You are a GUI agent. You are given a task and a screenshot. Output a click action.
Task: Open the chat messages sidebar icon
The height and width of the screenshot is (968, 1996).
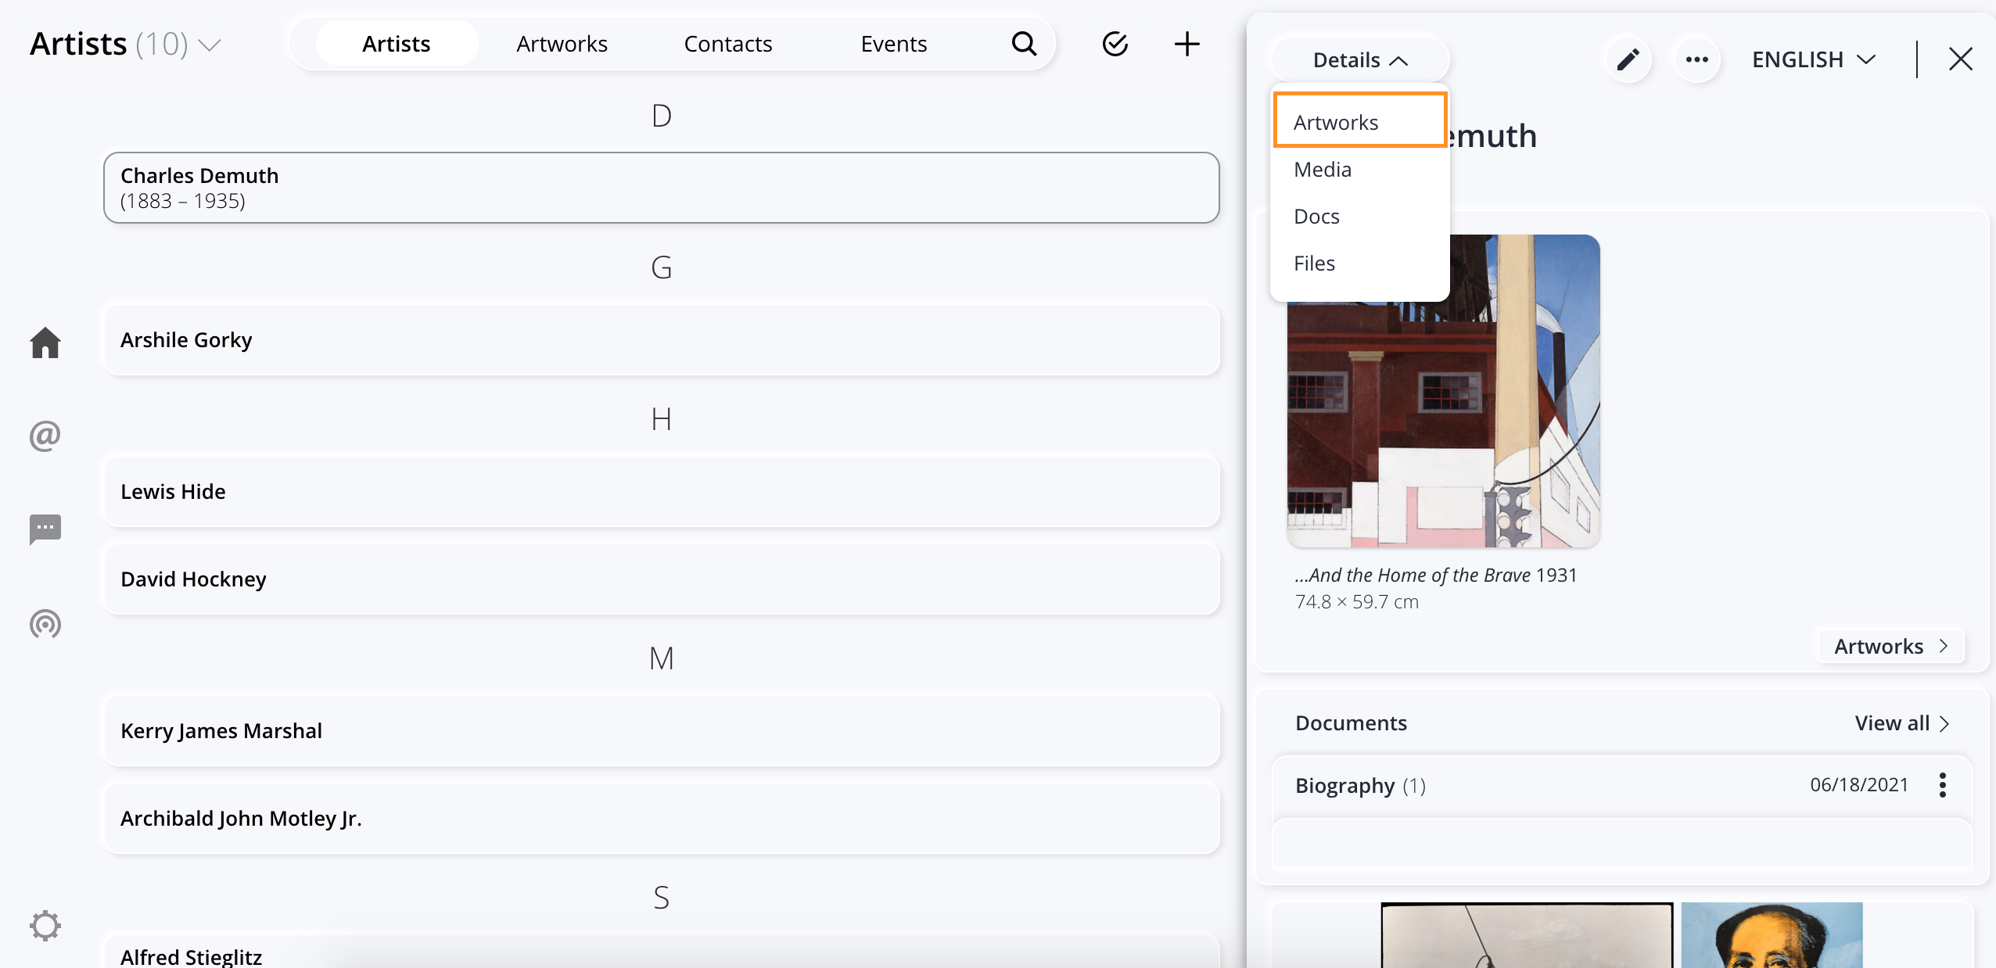point(45,529)
